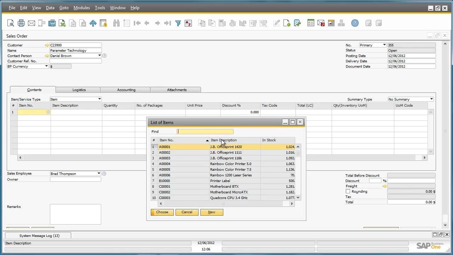Switch to the Logistics tab
453x255 pixels.
(79, 90)
